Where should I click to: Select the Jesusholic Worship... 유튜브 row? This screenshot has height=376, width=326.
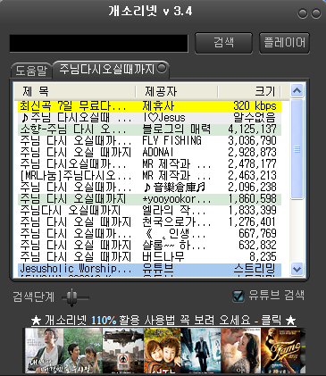tap(149, 269)
